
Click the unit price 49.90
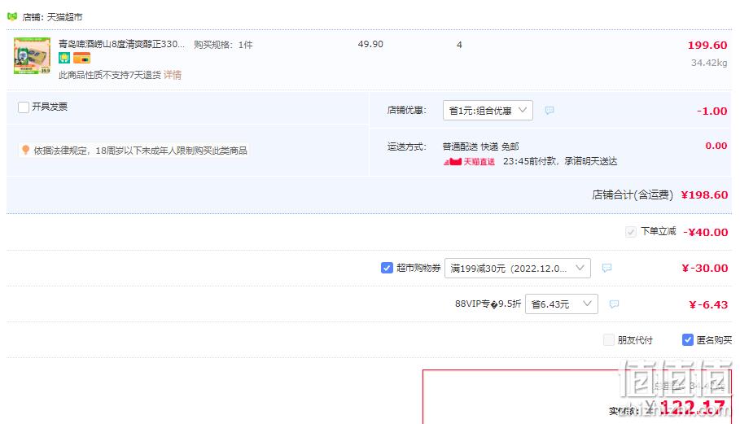point(370,44)
